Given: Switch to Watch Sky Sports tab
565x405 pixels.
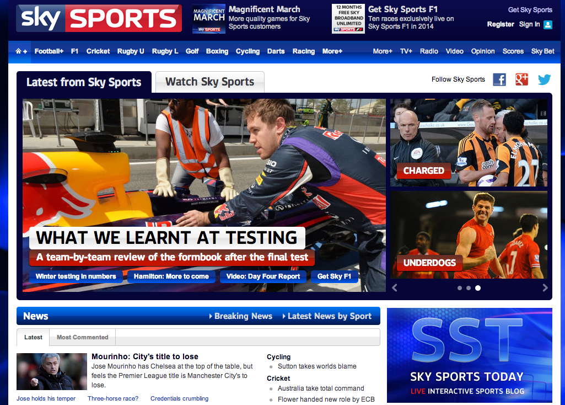Looking at the screenshot, I should [x=209, y=82].
